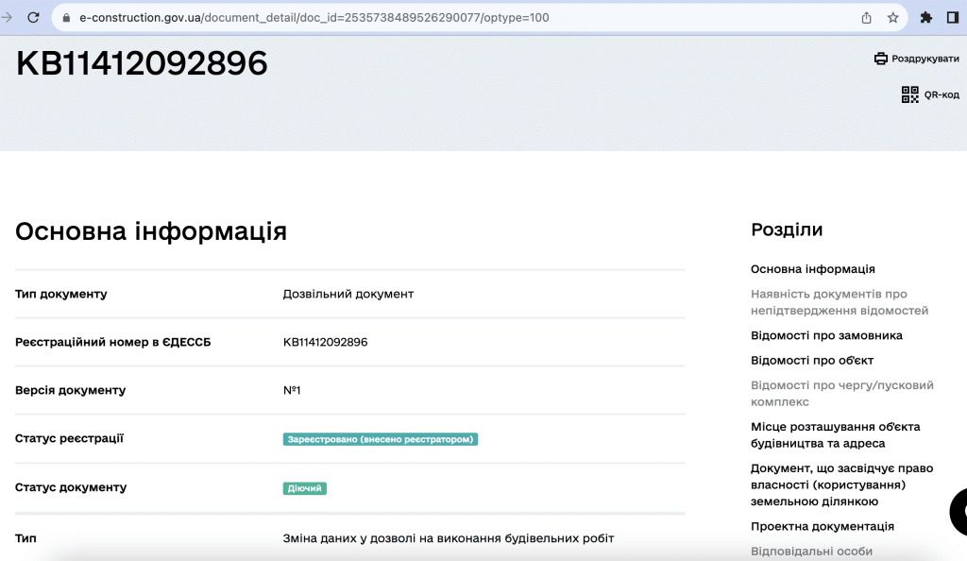Image resolution: width=967 pixels, height=561 pixels.
Task: Select Проектна документація in sections list
Action: (822, 526)
